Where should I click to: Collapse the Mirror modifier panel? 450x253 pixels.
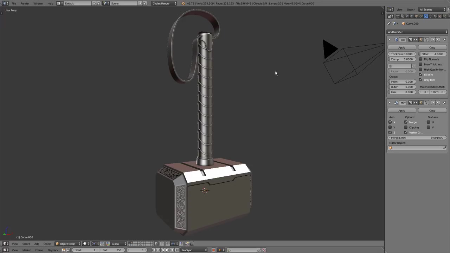390,103
